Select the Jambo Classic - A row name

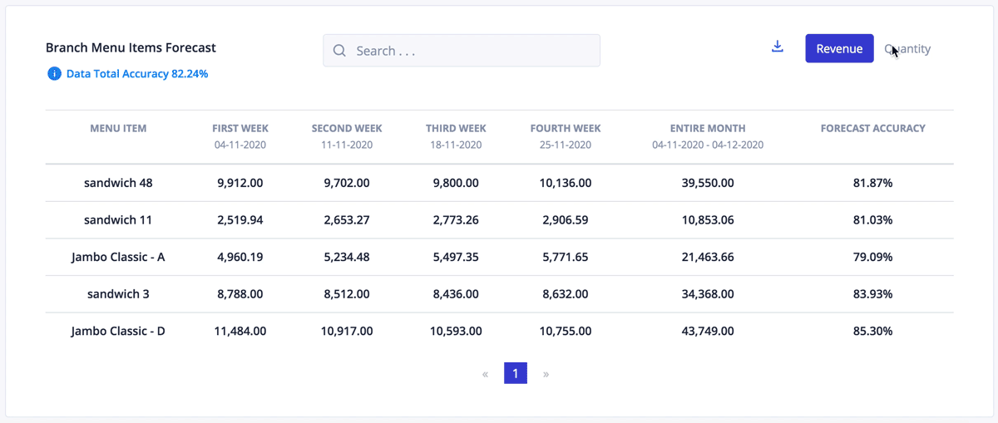point(118,257)
